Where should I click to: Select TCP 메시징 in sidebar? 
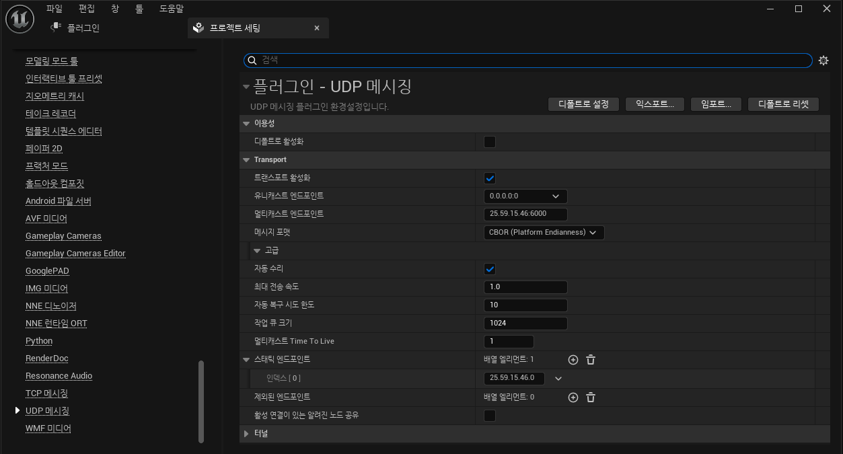pos(46,393)
